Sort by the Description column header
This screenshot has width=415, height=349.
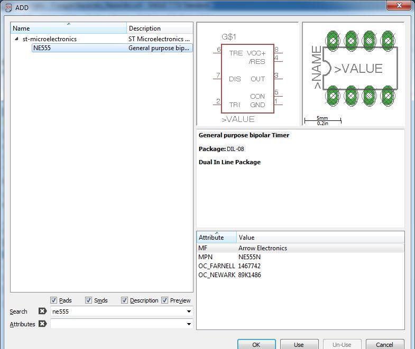pyautogui.click(x=160, y=28)
